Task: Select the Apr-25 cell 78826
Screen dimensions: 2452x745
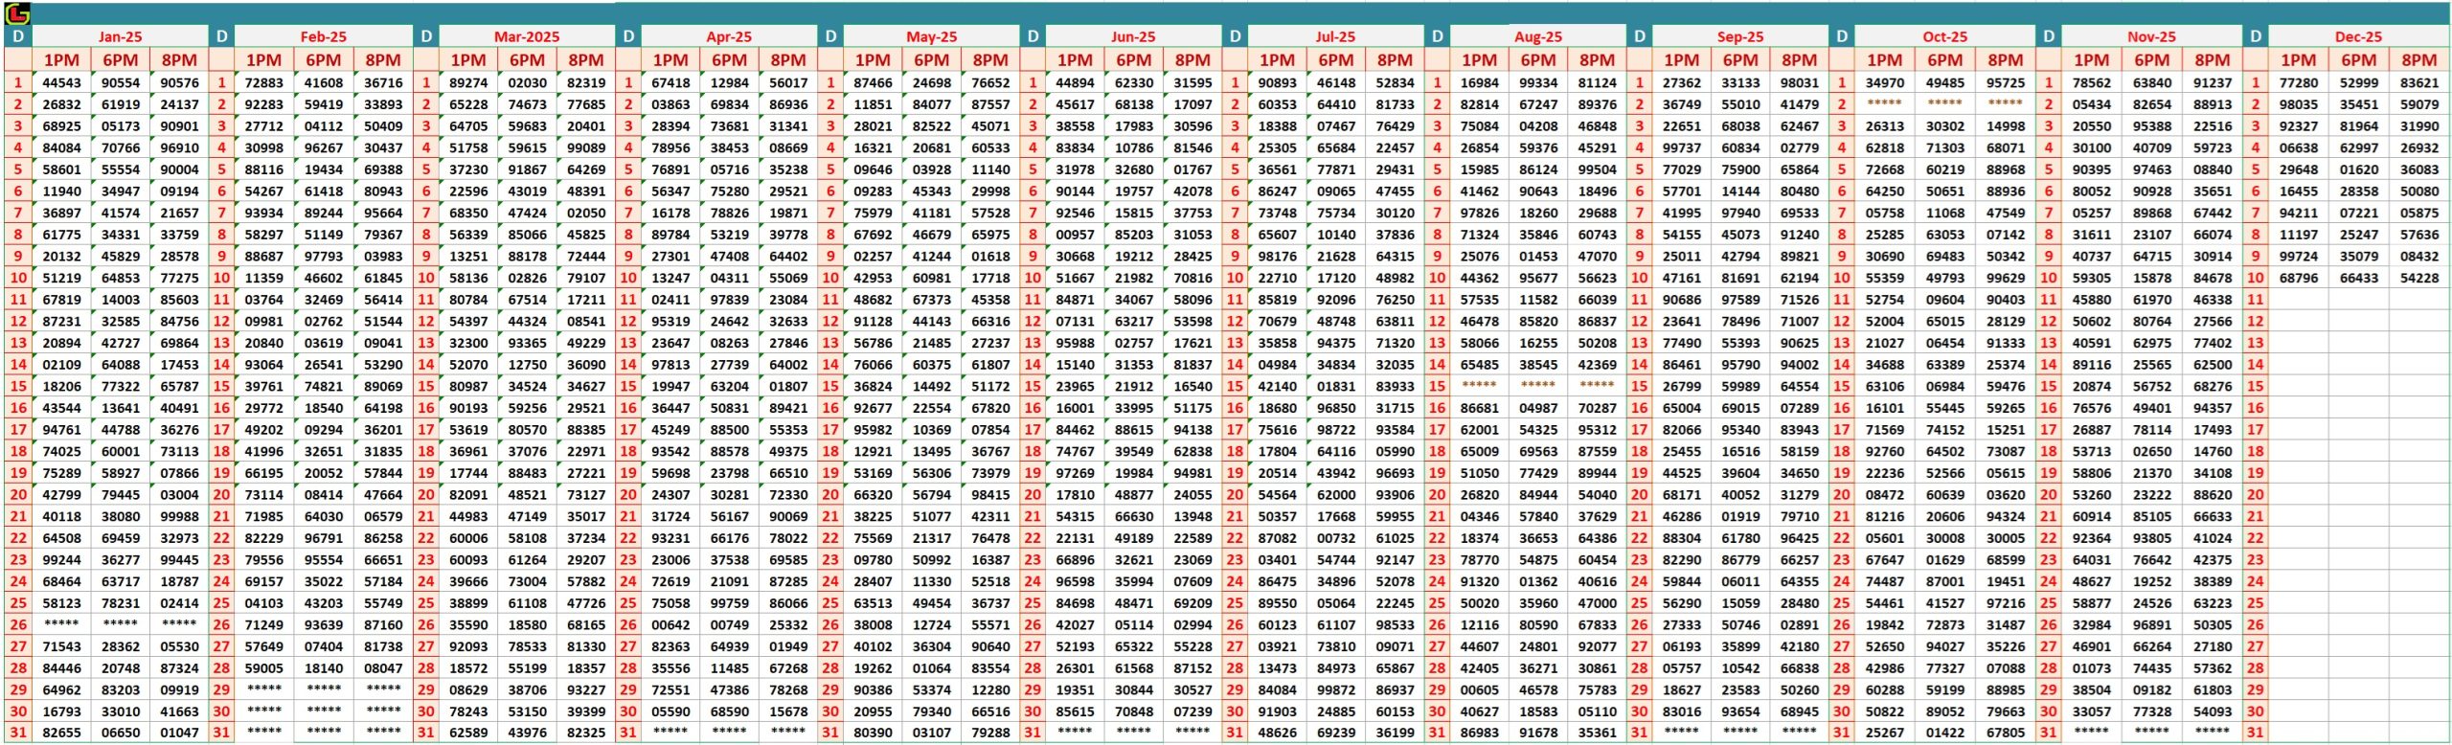Action: click(730, 214)
